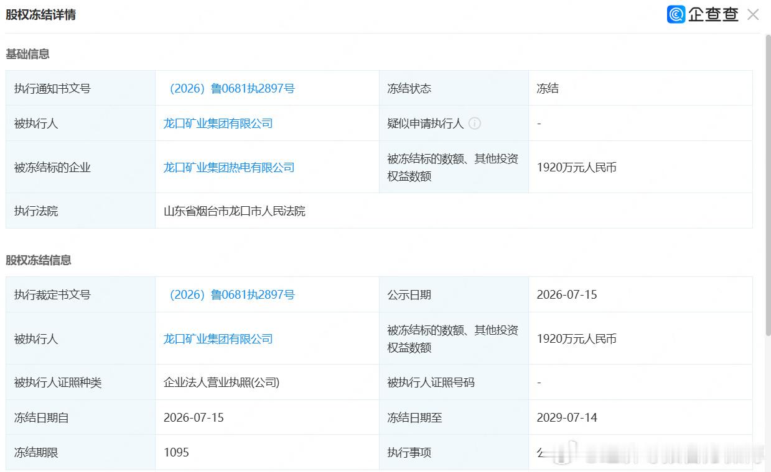This screenshot has height=472, width=771.
Task: Select 企业法人营业执照(公司) value
Action: (222, 383)
